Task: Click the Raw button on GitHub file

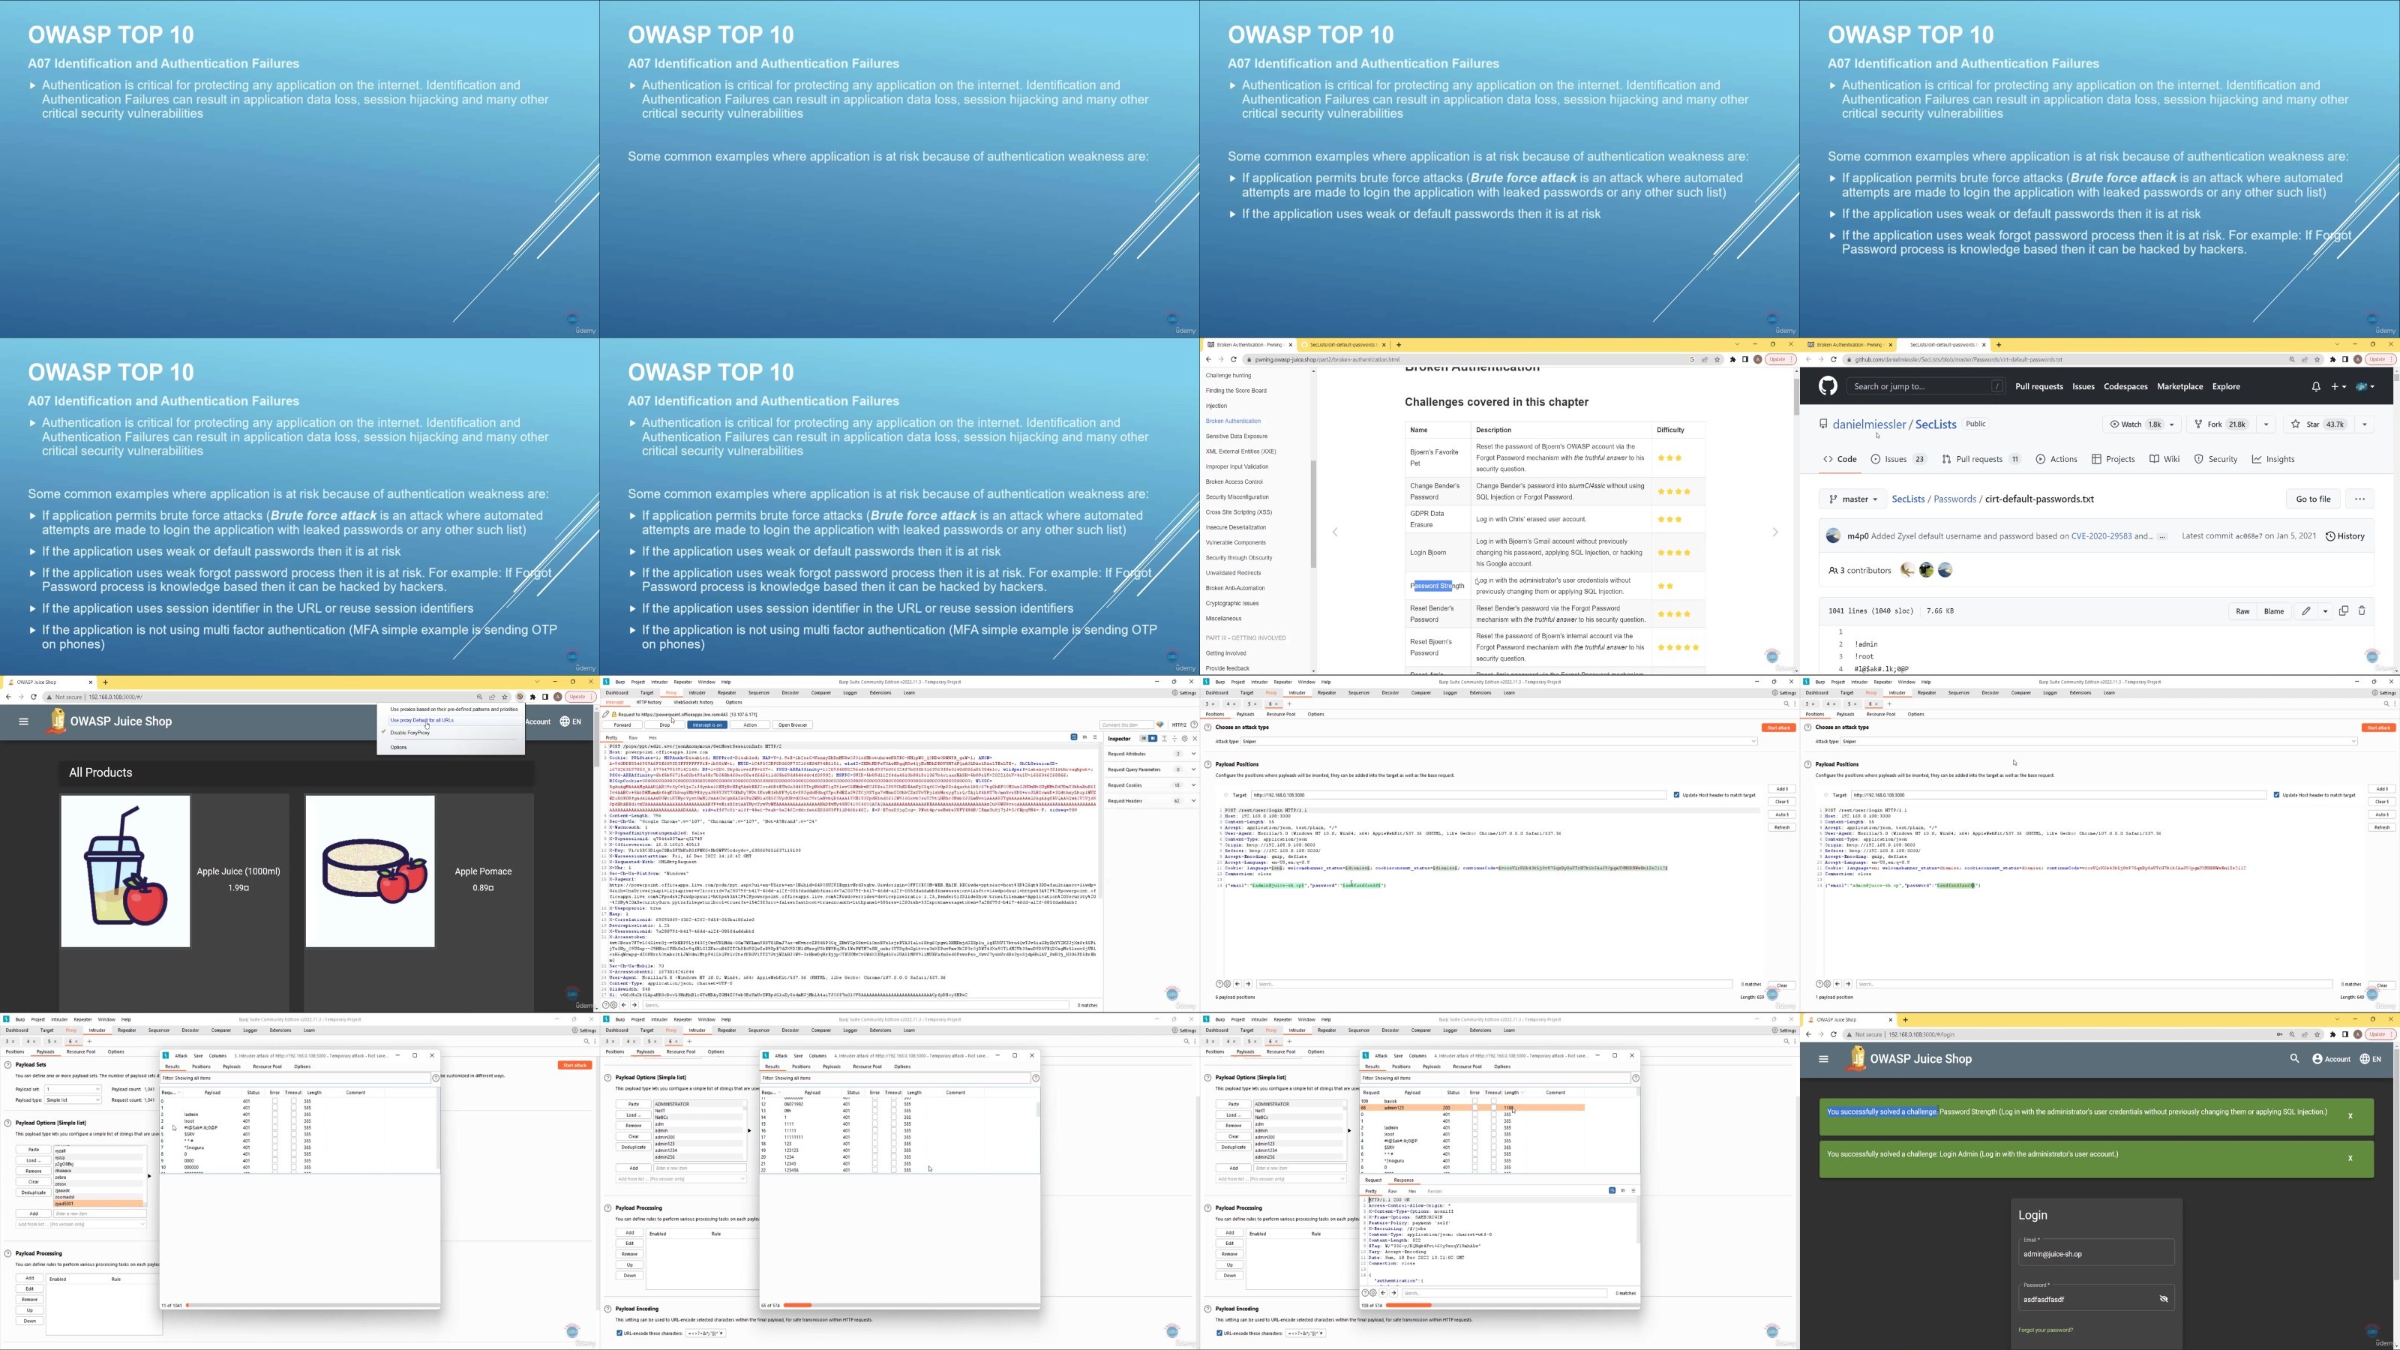Action: coord(2242,611)
